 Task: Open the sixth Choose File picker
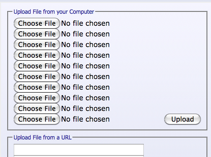click(x=37, y=77)
